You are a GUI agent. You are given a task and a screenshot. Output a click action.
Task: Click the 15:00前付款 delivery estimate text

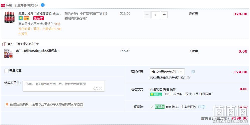point(188,94)
